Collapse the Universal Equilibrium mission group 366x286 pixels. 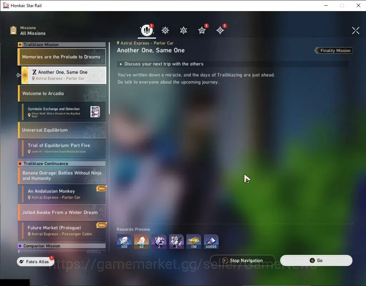62,130
